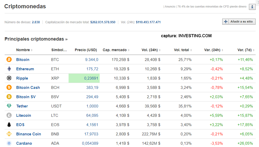Viewport: 259px width, 147px height.
Task: Open the Principales criptomonedas heading link
Action: [36, 39]
